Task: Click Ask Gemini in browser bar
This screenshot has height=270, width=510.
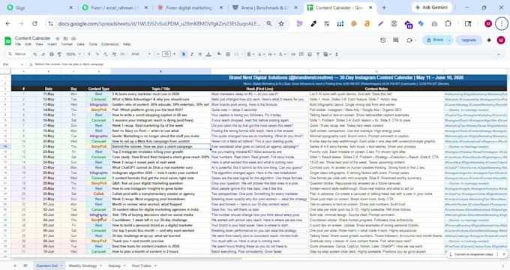Action: (432, 7)
